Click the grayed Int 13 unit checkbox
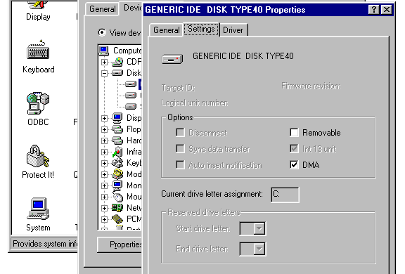Viewport: 405px width, 274px height. [294, 149]
